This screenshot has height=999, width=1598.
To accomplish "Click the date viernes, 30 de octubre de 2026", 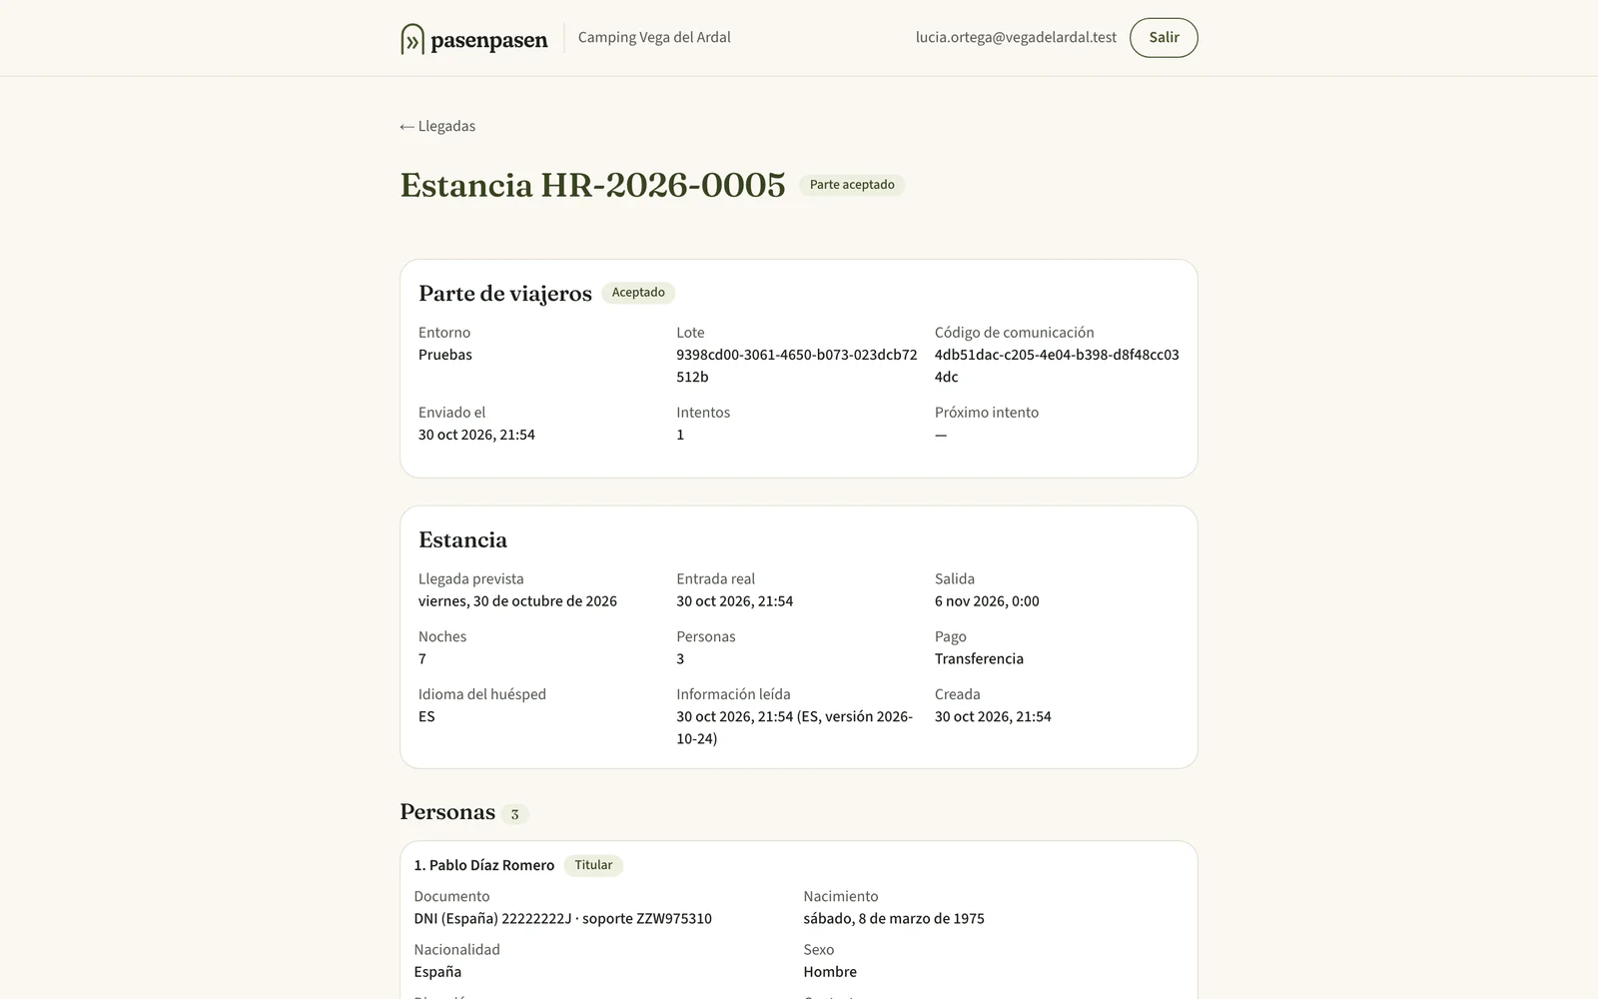I will (x=517, y=601).
